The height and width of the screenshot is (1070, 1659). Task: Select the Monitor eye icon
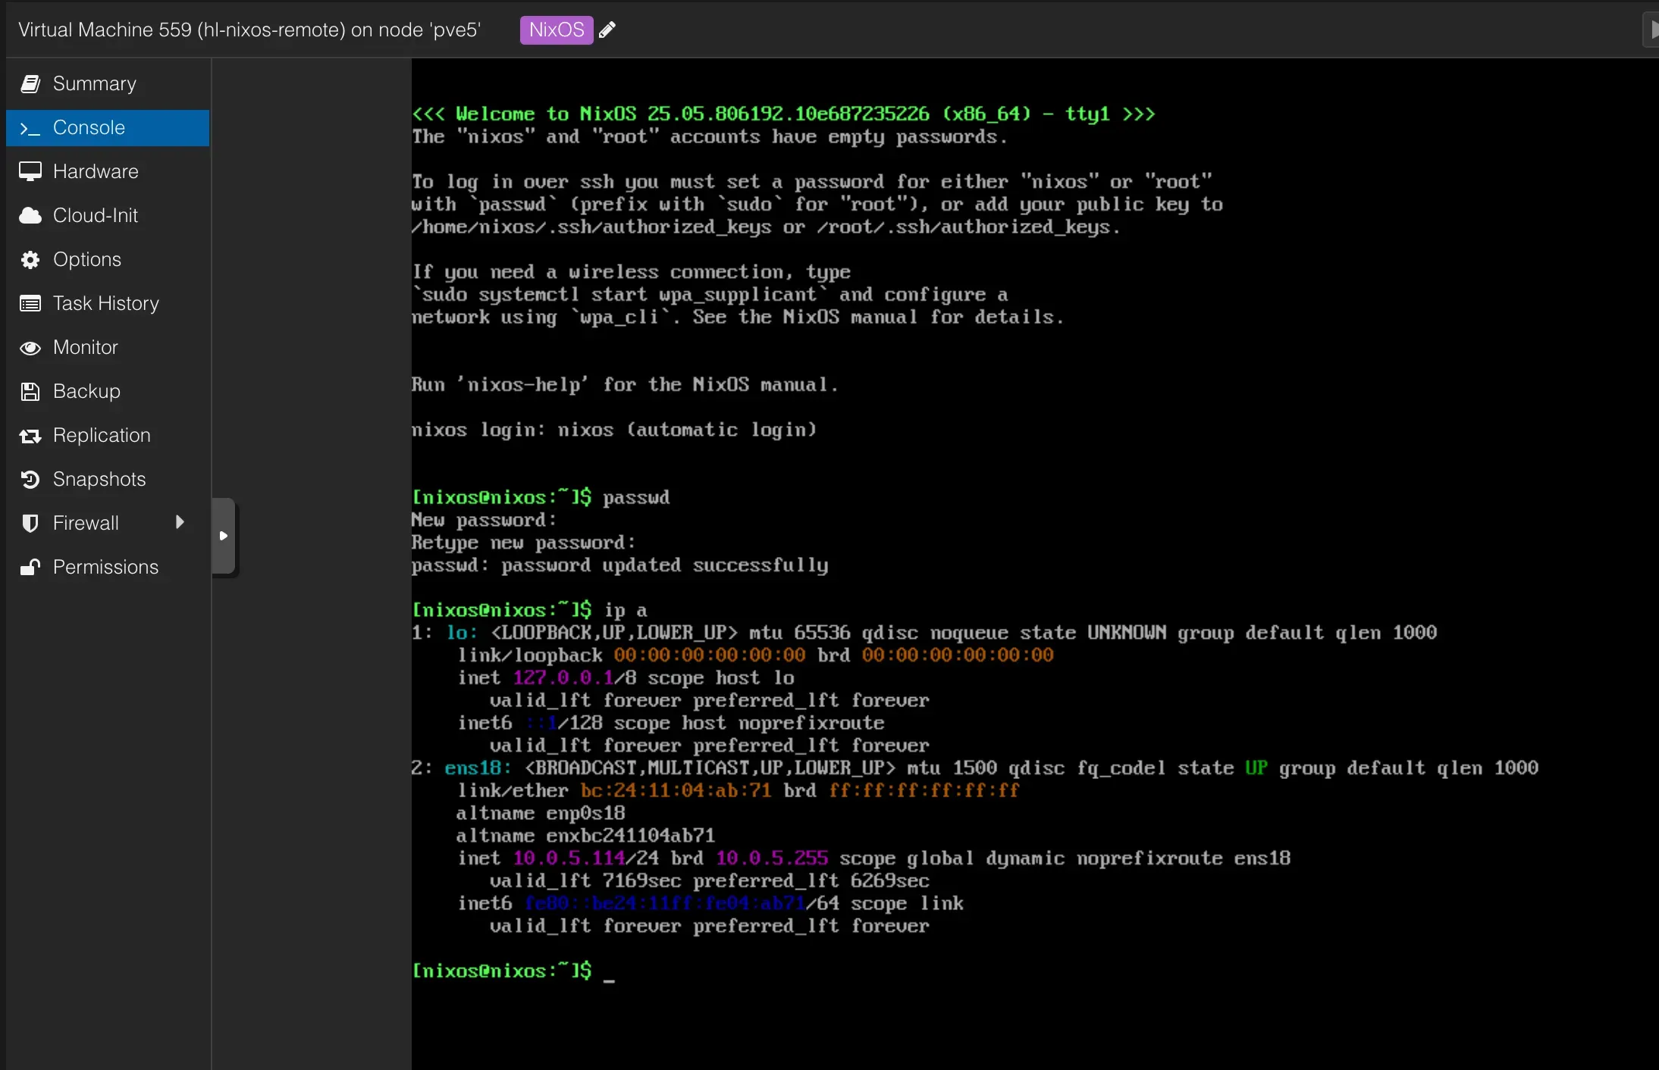(x=30, y=348)
